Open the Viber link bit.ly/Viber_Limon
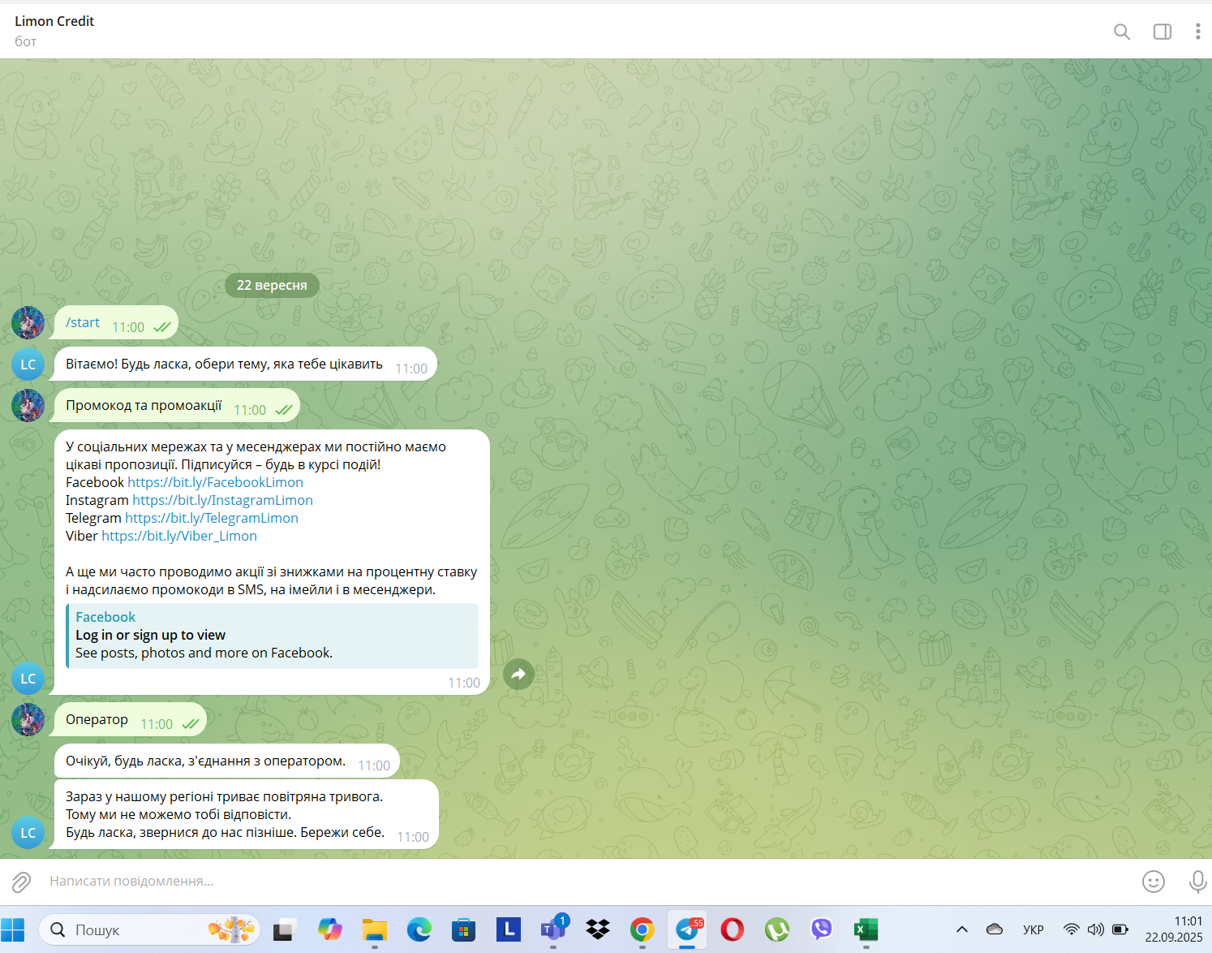 (x=179, y=536)
